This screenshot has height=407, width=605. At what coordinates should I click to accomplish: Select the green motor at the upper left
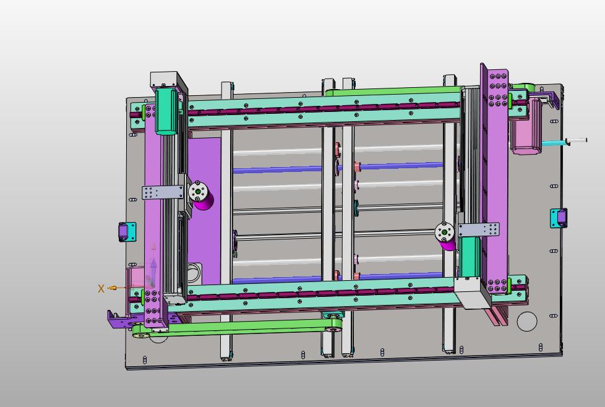point(166,111)
